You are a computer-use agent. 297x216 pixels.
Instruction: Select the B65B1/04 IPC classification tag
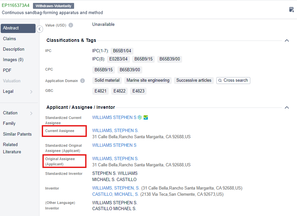tap(122, 51)
